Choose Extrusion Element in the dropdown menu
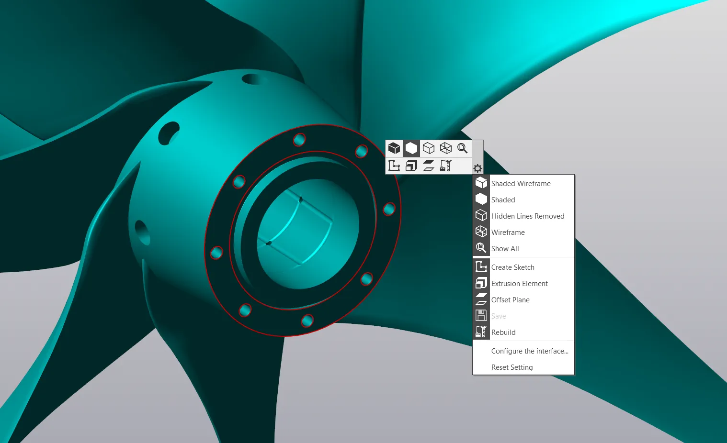 523,284
